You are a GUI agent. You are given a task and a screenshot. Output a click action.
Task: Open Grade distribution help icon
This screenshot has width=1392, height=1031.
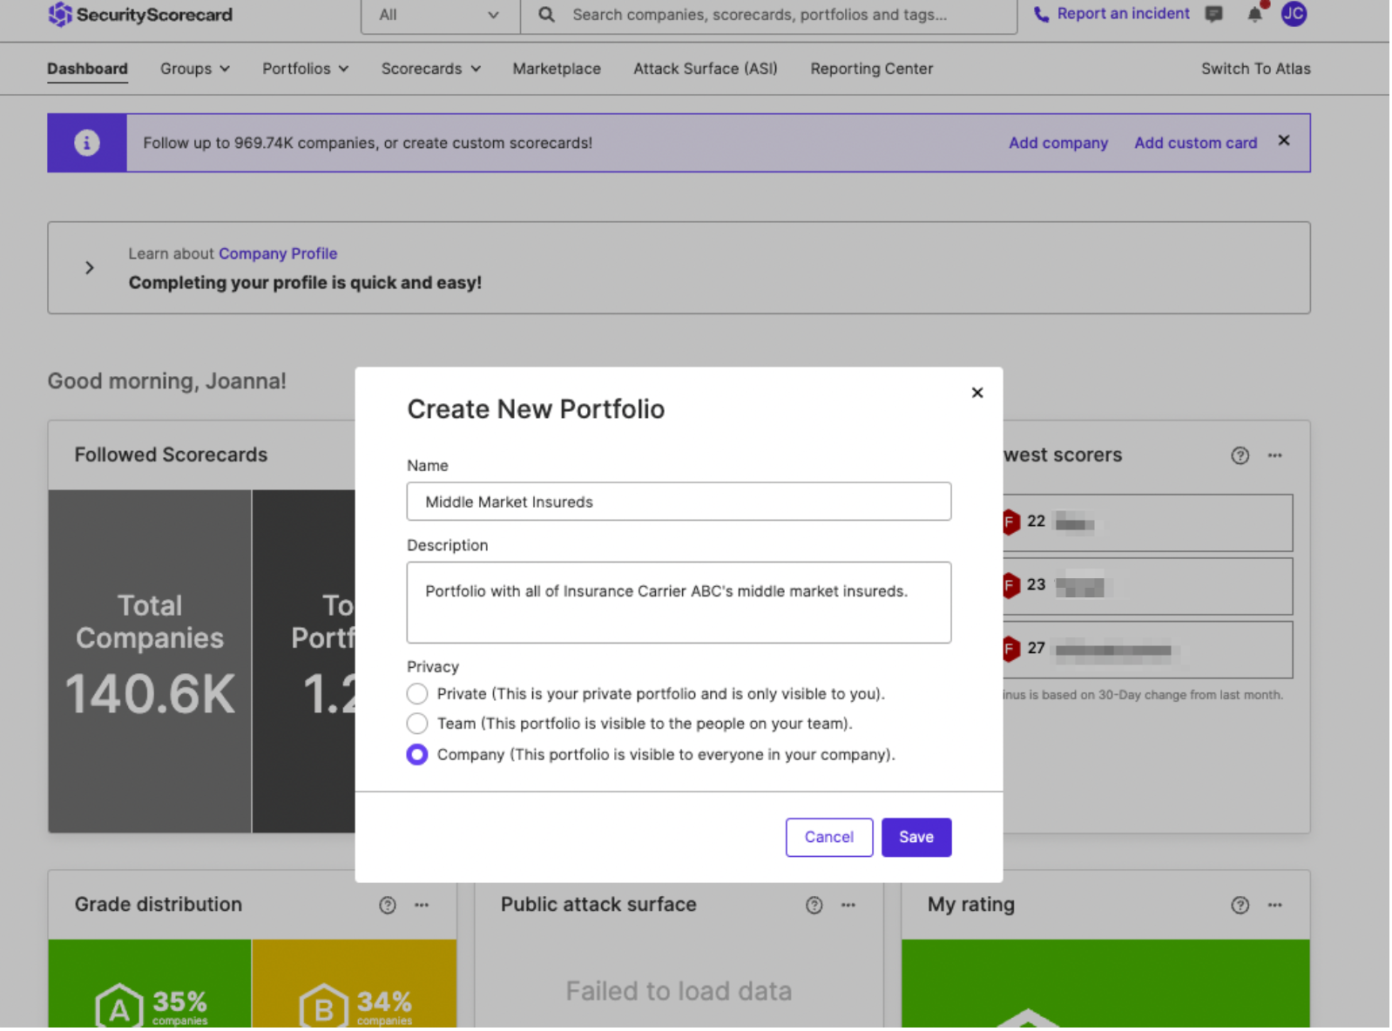388,906
